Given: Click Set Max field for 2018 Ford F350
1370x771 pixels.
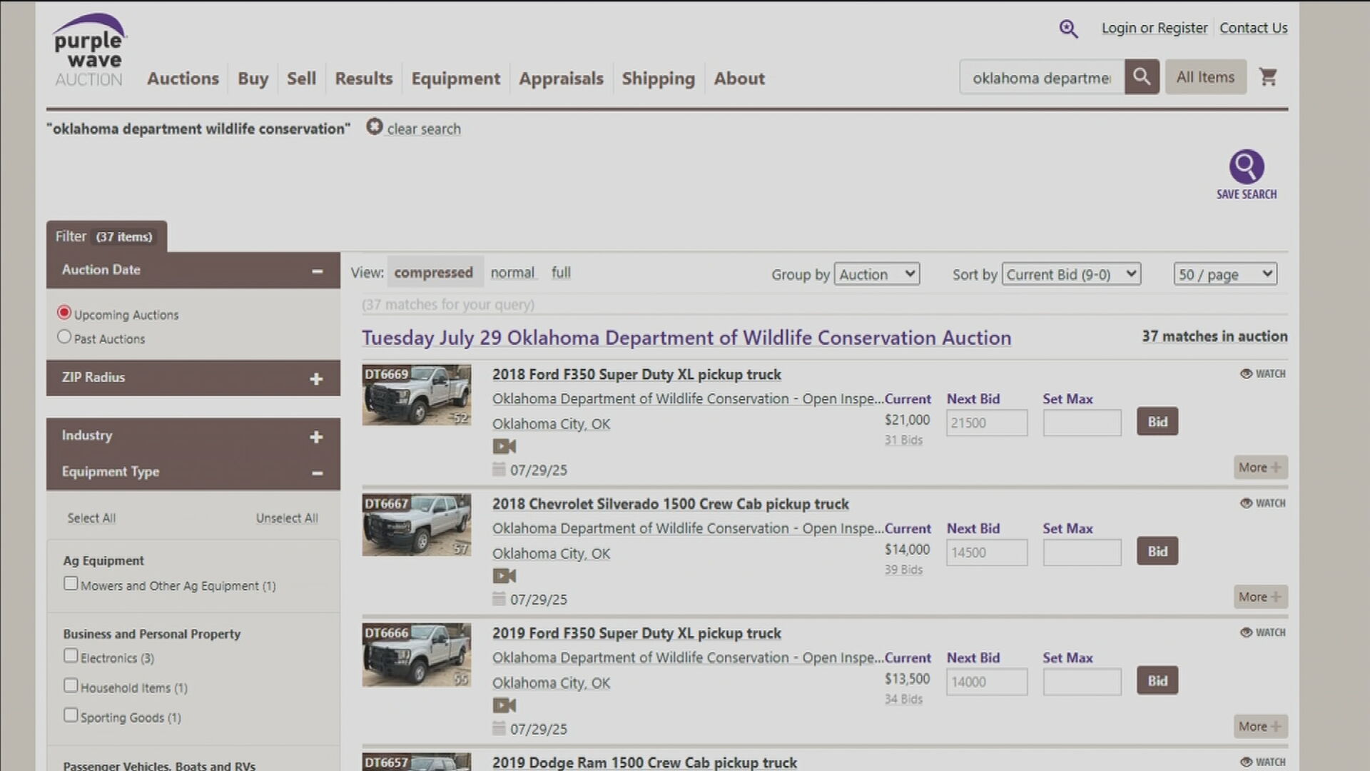Looking at the screenshot, I should (x=1082, y=423).
